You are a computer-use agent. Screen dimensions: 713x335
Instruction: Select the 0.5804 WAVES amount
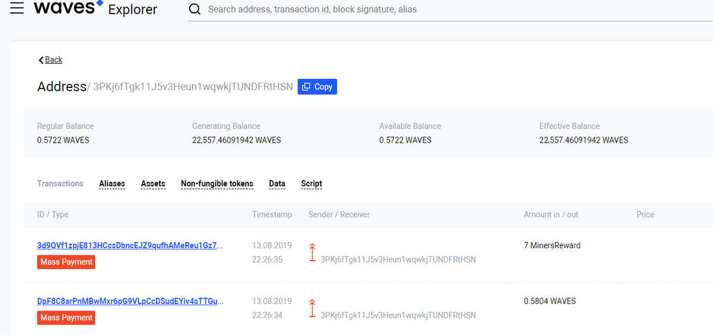click(x=550, y=301)
